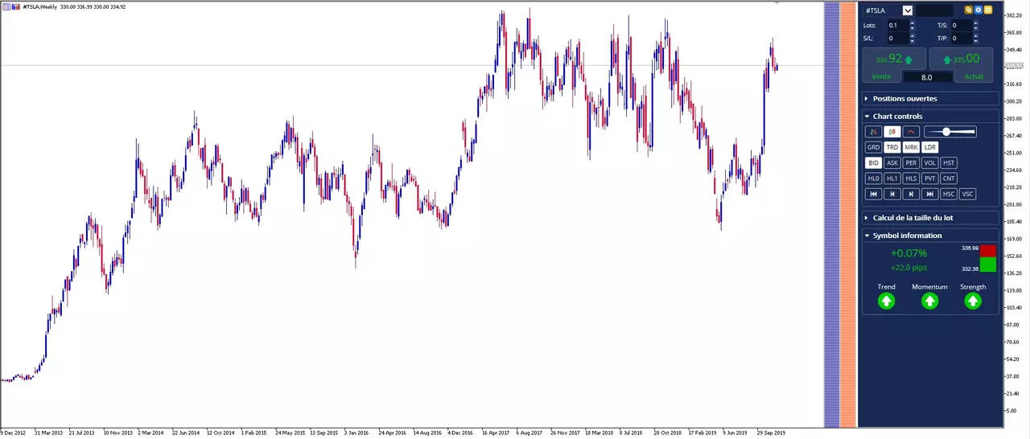The width and height of the screenshot is (1030, 439).
Task: Toggle the HSC horizontal scale button
Action: [x=949, y=194]
